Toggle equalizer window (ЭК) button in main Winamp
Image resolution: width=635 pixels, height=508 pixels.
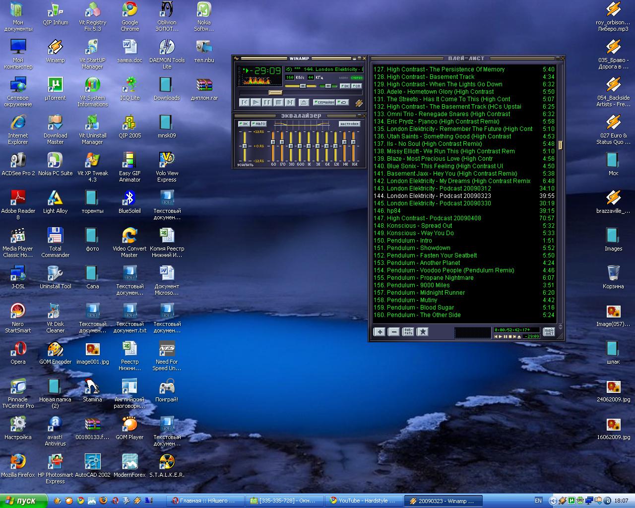[x=345, y=86]
